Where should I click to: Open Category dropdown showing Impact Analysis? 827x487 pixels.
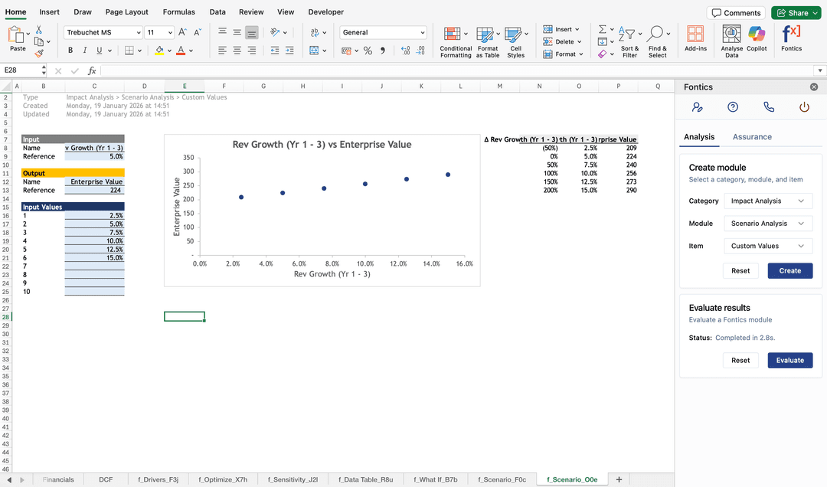pyautogui.click(x=768, y=201)
